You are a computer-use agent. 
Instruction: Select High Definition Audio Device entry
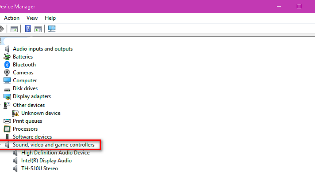55,153
